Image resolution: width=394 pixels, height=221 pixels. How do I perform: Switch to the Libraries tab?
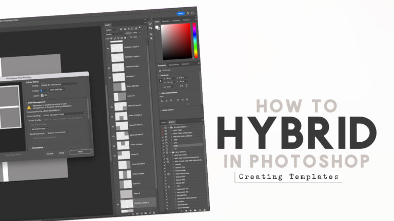[x=185, y=64]
